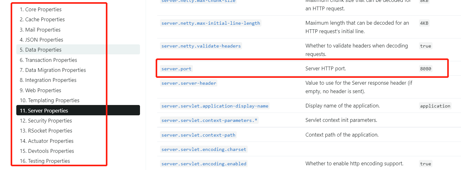Select the server.servlet.encoding.charset property link
Screen dimensions: 461x170
(x=204, y=149)
